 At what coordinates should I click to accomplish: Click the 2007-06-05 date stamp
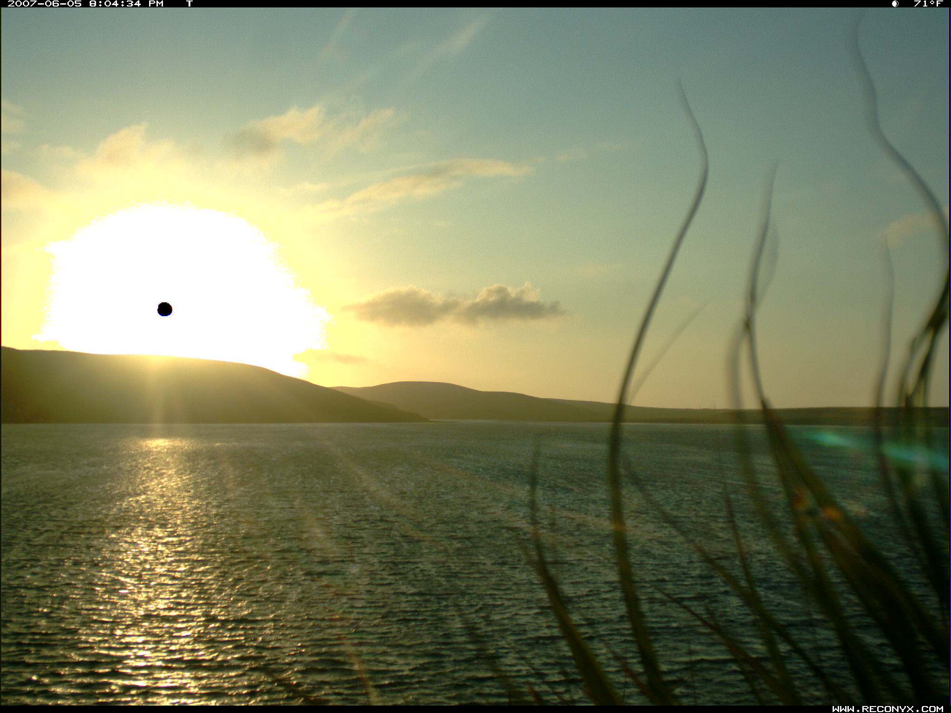(x=45, y=4)
